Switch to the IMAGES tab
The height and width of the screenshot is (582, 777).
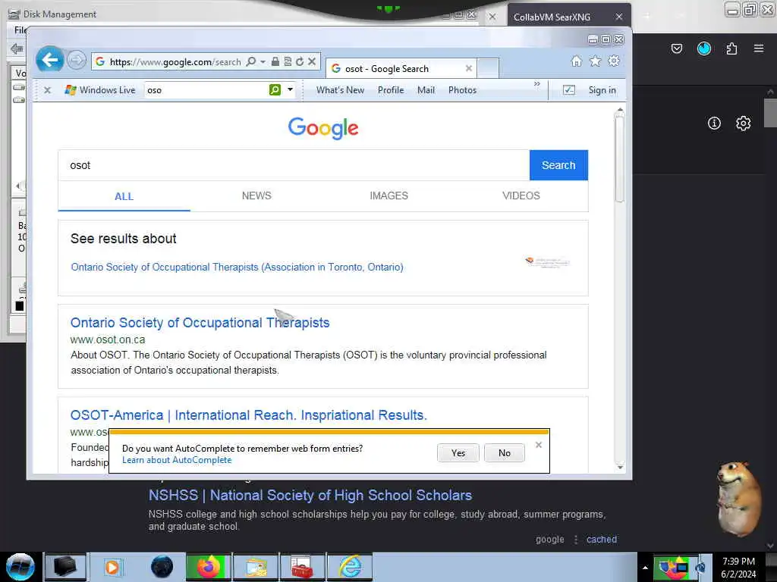pos(388,196)
